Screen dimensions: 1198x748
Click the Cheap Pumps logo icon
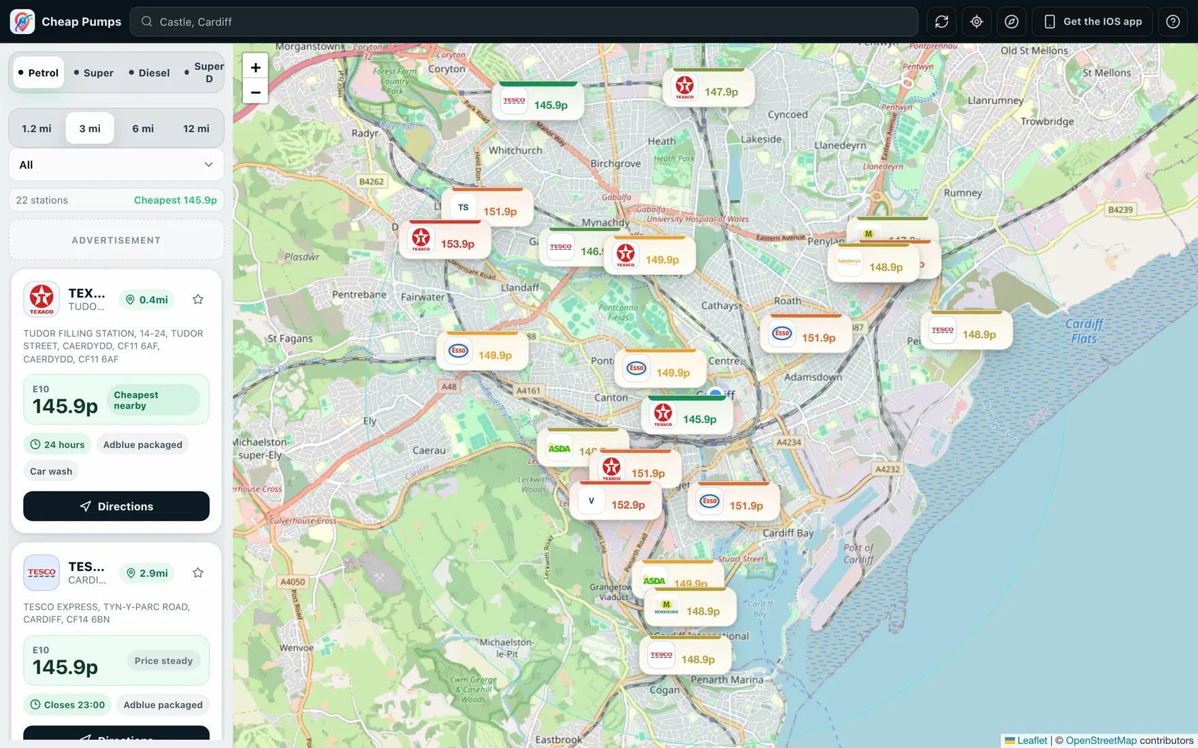coord(22,22)
